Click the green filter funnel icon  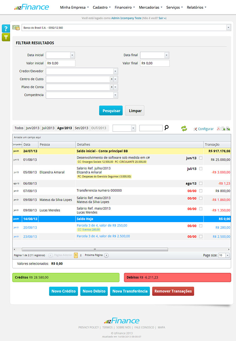[6, 37]
